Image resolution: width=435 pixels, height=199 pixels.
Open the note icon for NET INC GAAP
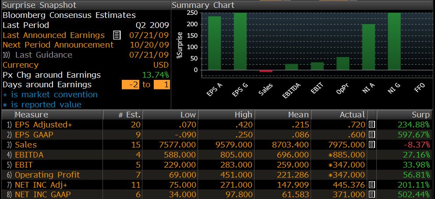[x=372, y=194]
